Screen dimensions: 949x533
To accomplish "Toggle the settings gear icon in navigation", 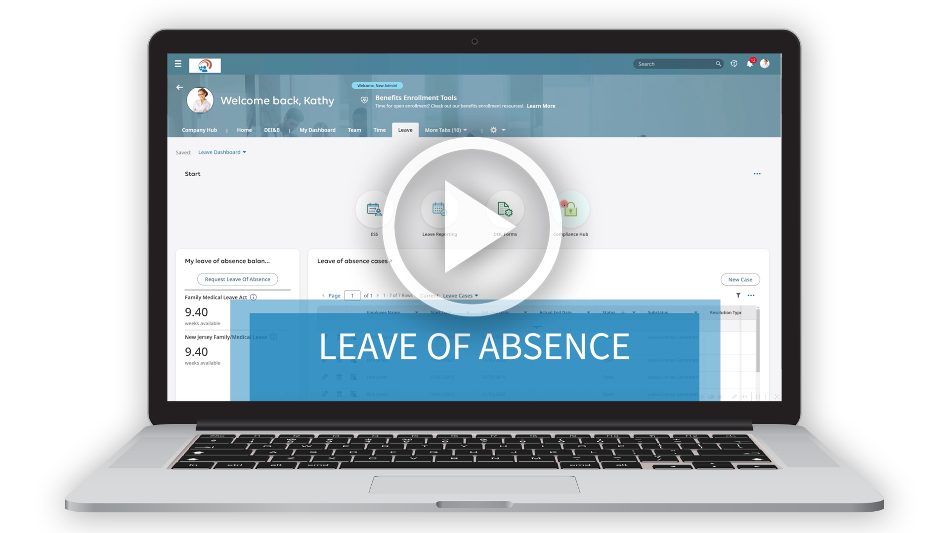I will (x=493, y=129).
